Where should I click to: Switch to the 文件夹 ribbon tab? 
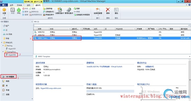click(19, 5)
